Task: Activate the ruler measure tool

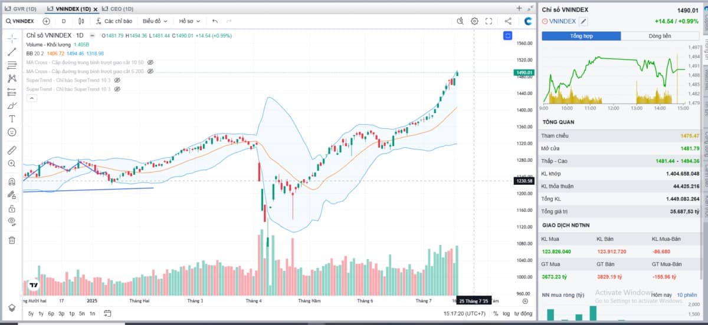Action: pos(12,150)
